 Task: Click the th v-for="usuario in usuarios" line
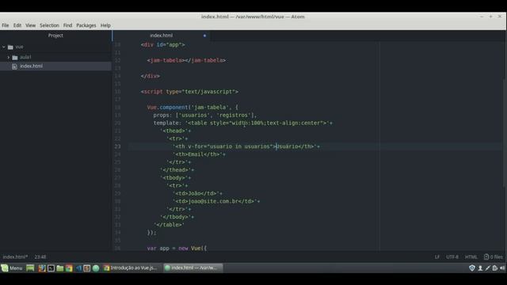tap(246, 146)
